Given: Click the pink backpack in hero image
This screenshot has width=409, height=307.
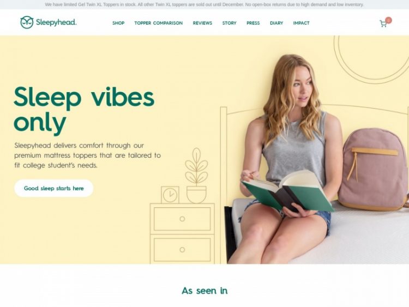Looking at the screenshot, I should tap(372, 170).
